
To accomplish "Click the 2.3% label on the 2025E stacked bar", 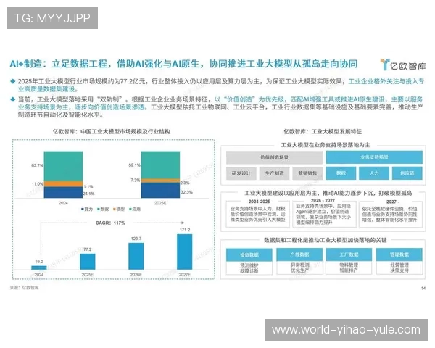I will [x=185, y=183].
